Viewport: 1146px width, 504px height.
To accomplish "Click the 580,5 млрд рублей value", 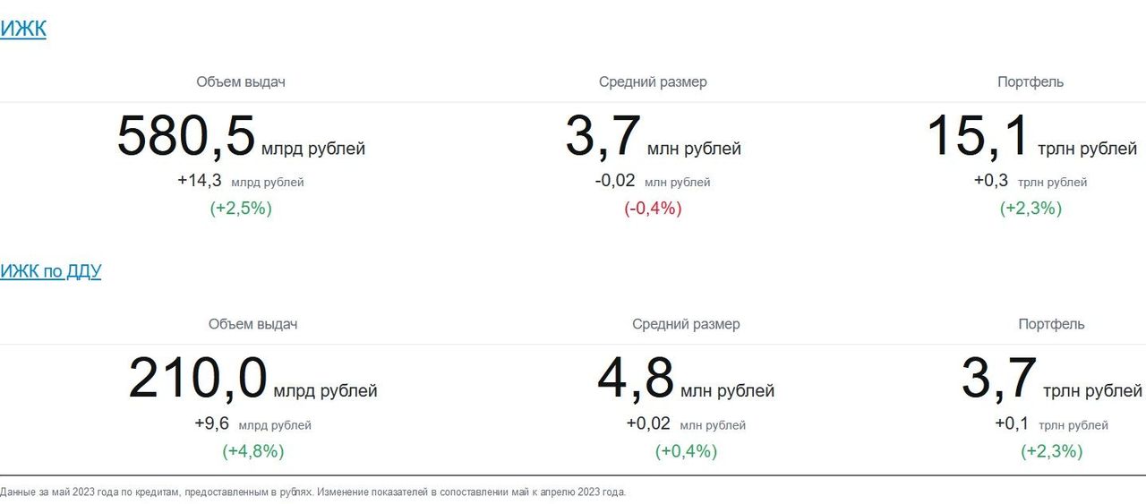I will pyautogui.click(x=240, y=139).
